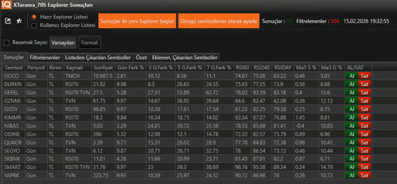Image resolution: width=397 pixels, height=184 pixels.
Task: Select the SKBNK symbol cell
Action: coord(14,159)
